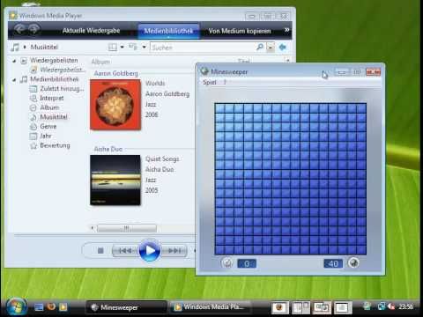Show more Media Player tabs chevron
The height and width of the screenshot is (317, 423).
[x=286, y=30]
